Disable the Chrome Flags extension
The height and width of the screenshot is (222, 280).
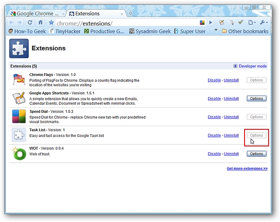tap(214, 80)
